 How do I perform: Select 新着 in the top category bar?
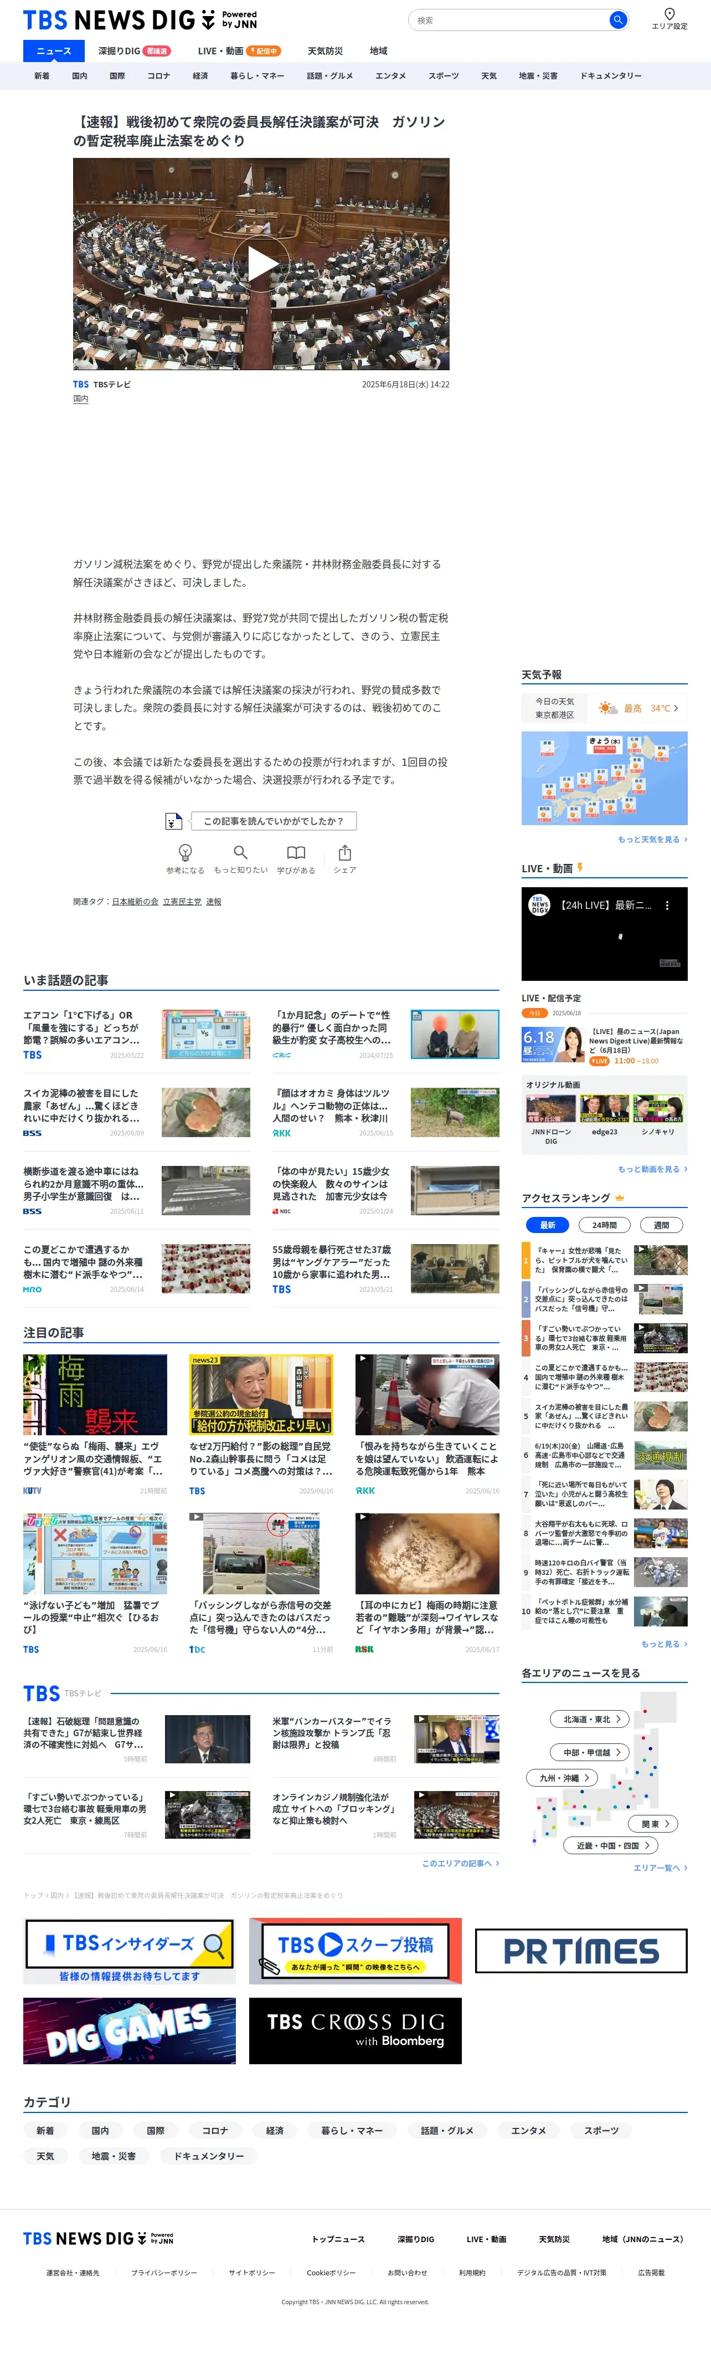point(42,76)
